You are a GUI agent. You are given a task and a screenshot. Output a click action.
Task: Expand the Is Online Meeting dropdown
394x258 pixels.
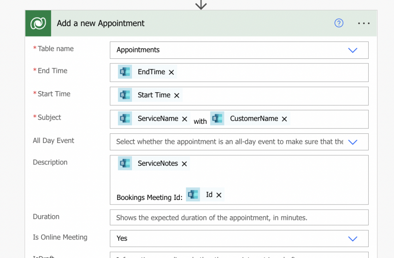[x=352, y=238]
